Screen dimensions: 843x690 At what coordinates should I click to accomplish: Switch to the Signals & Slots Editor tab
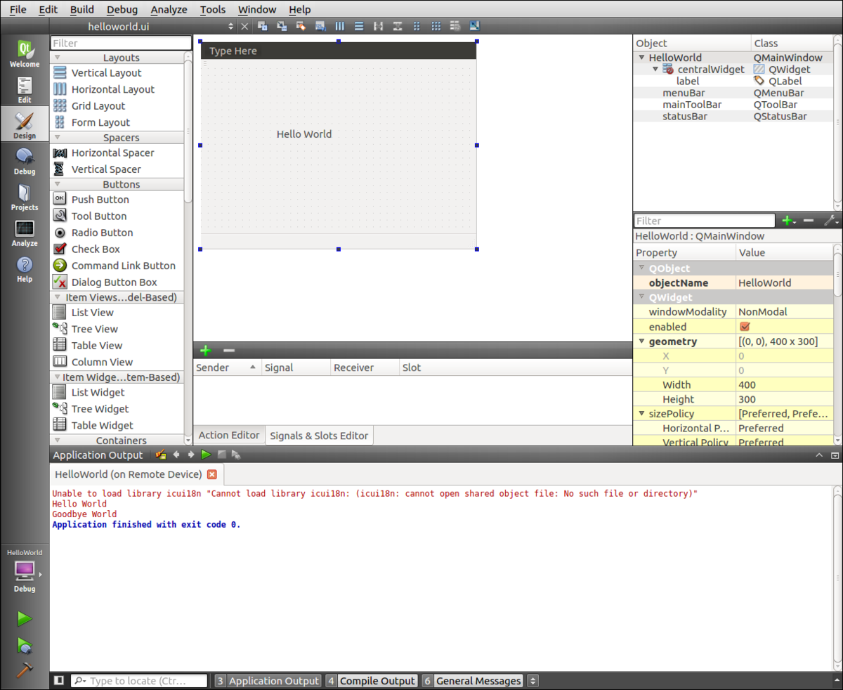pyautogui.click(x=318, y=435)
